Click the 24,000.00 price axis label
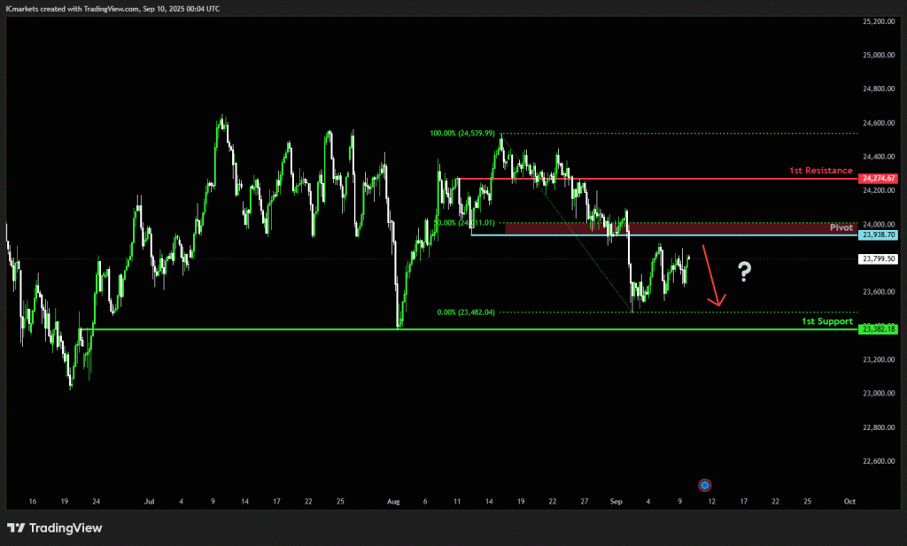Screen dimensions: 907x546 [879, 224]
